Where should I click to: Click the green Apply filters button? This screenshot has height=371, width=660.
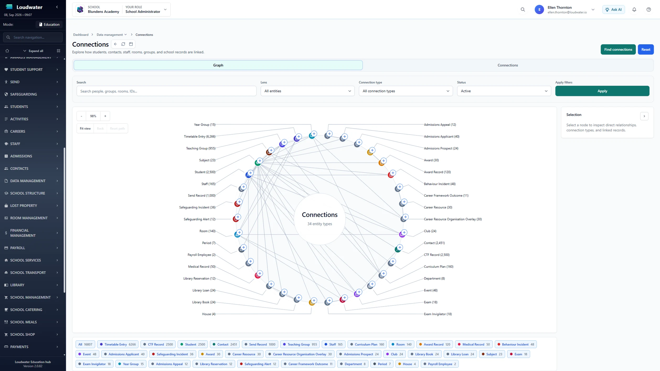(602, 91)
